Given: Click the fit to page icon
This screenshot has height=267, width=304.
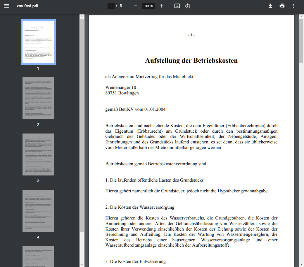Looking at the screenshot, I should 177,6.
